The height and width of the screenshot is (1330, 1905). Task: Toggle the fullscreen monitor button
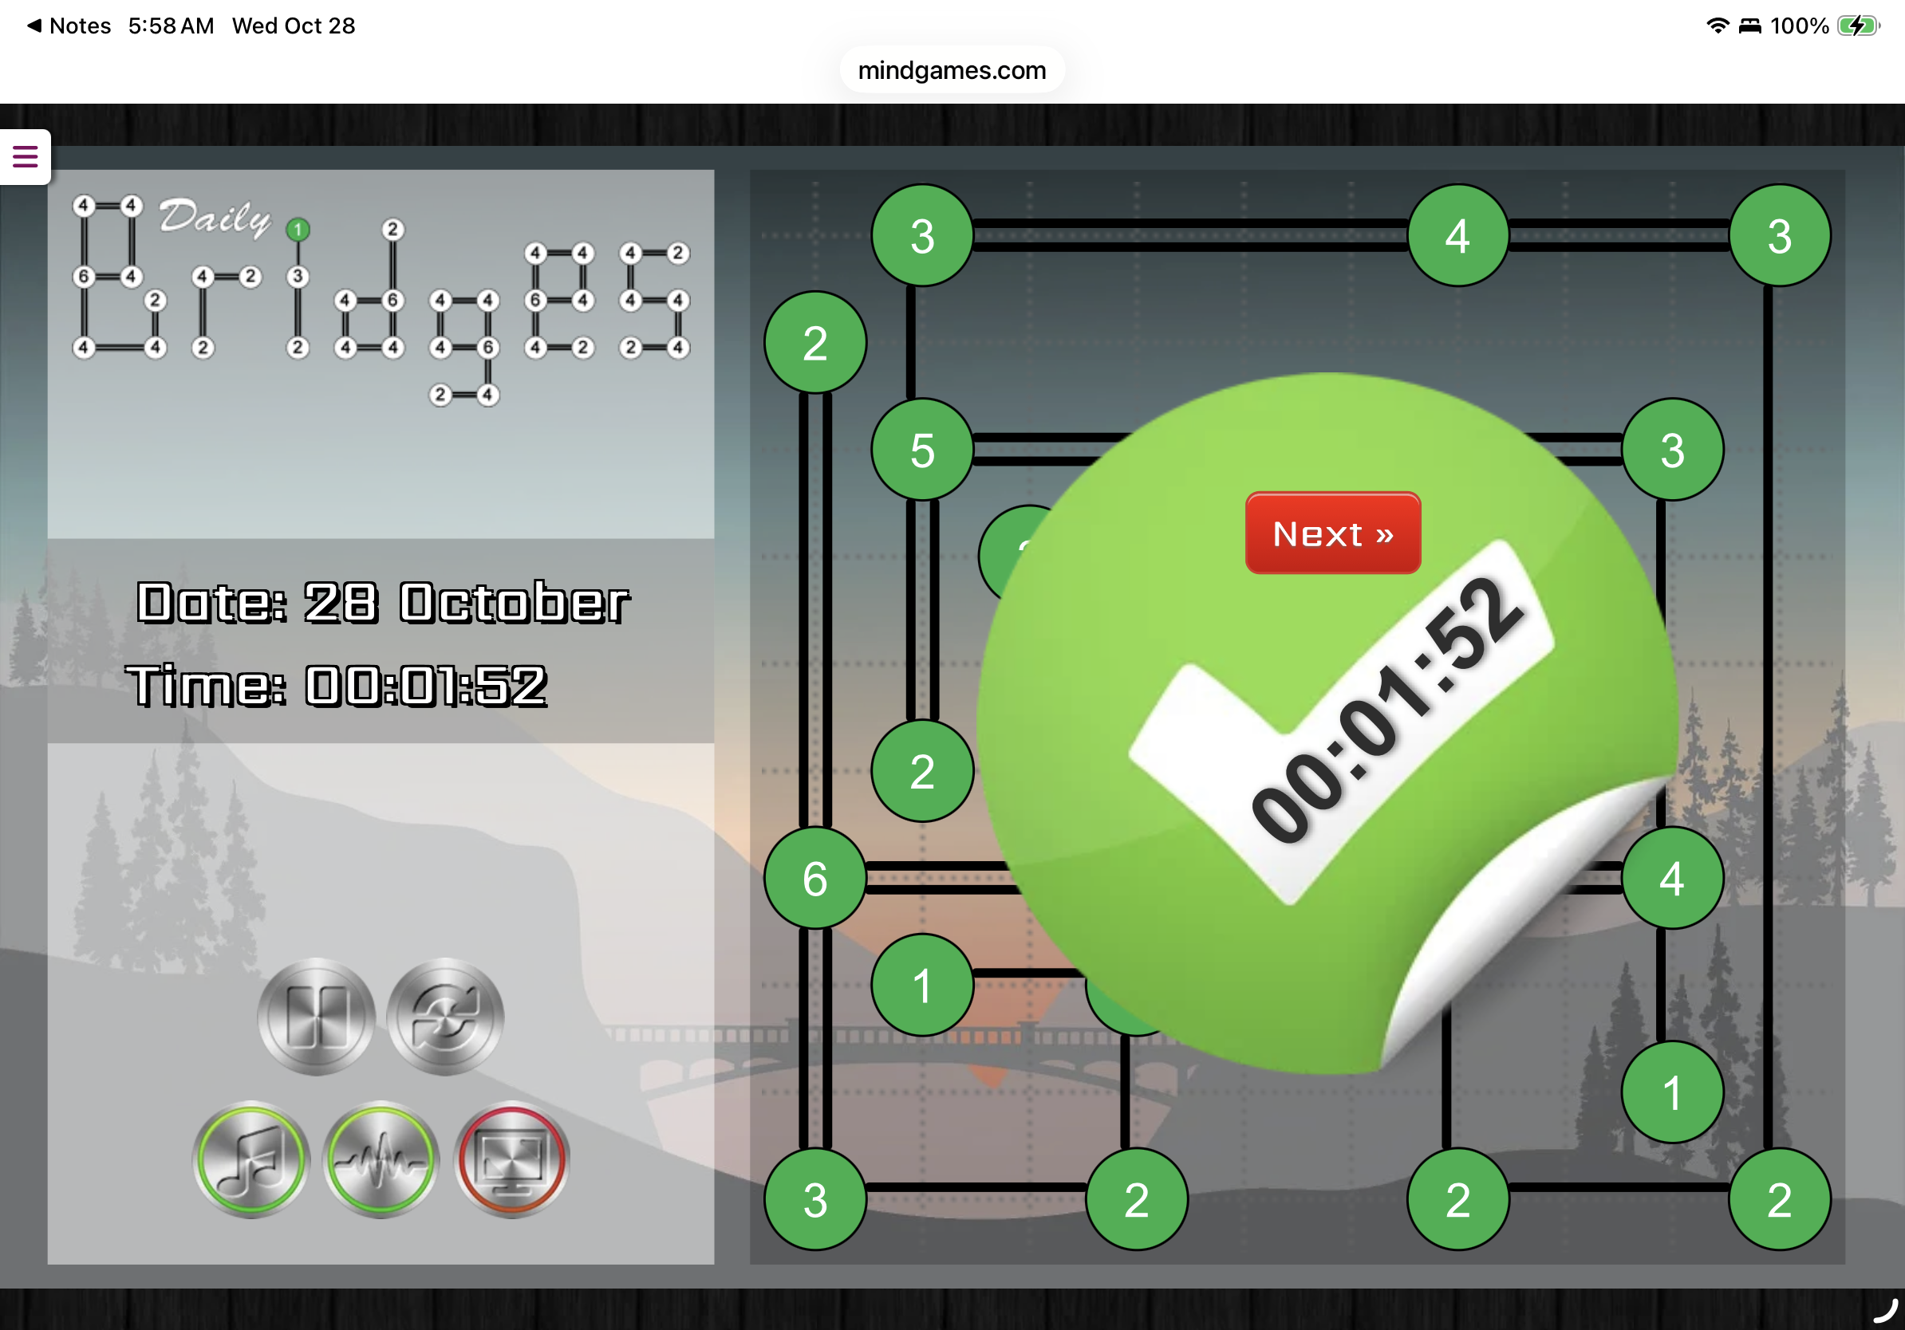512,1159
